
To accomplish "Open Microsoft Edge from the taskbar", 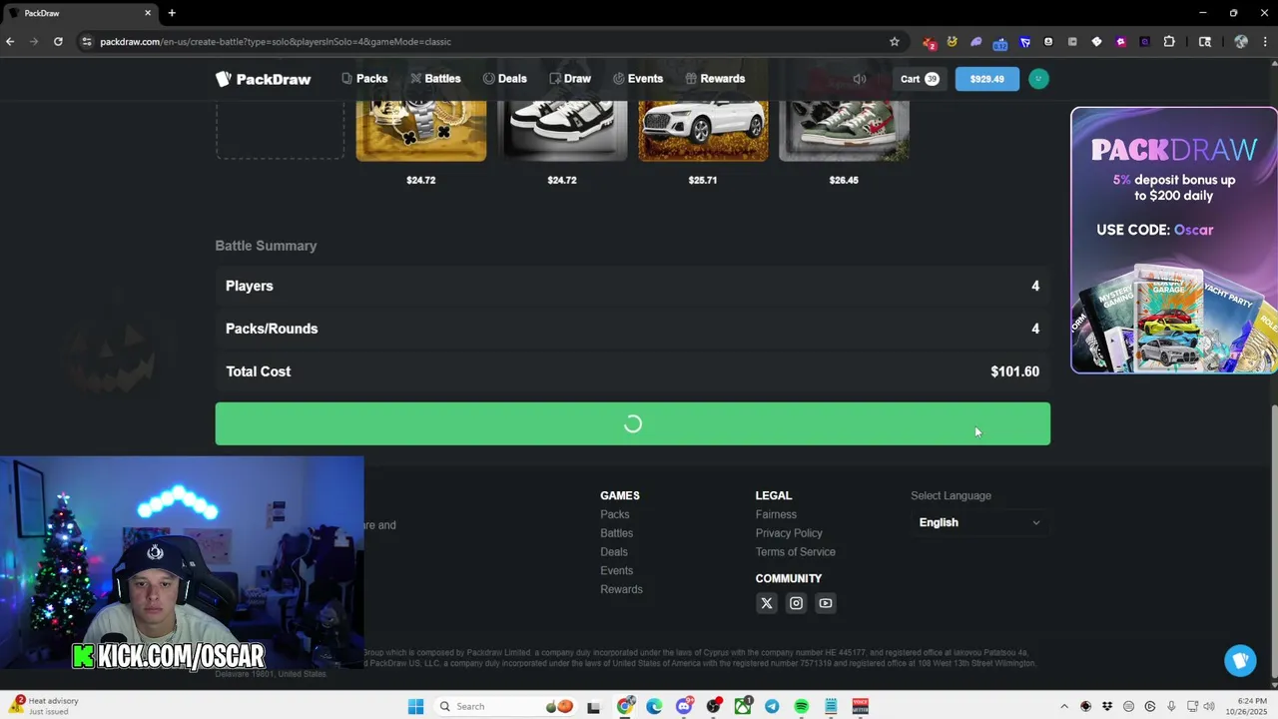I will click(654, 706).
